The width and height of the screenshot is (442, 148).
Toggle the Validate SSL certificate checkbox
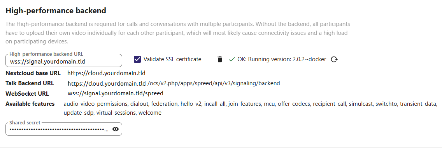pyautogui.click(x=137, y=59)
